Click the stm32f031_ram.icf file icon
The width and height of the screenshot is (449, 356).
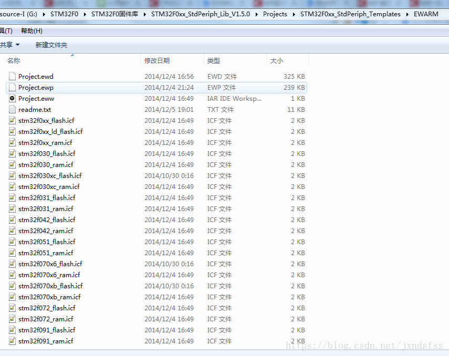[12, 208]
